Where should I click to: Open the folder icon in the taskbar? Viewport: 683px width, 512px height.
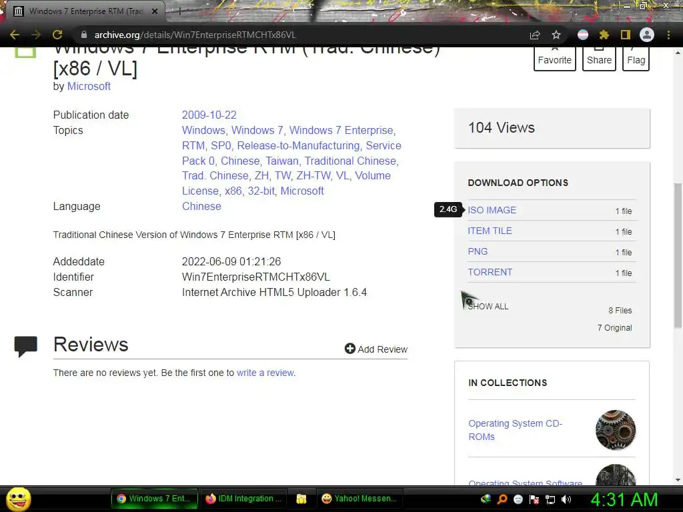point(301,499)
